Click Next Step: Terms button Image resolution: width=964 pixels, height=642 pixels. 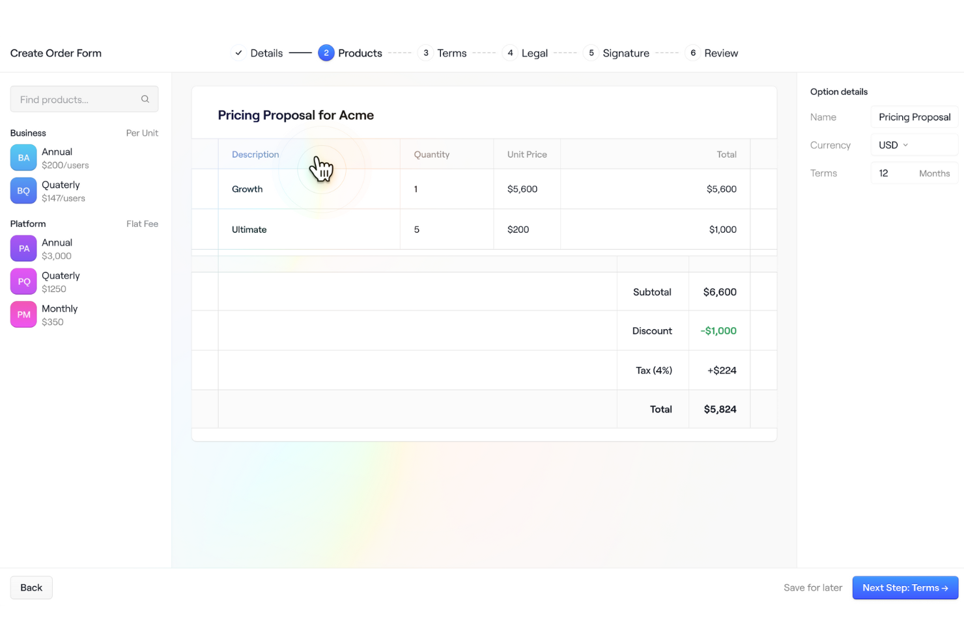tap(905, 588)
